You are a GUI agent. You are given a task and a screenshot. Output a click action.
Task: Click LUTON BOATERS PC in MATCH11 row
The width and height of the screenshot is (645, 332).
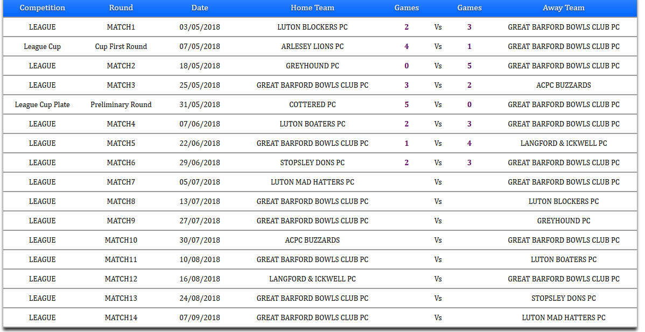point(564,259)
